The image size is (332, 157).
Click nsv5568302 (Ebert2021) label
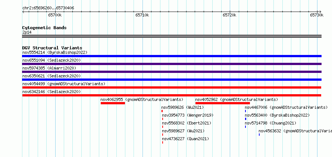click(187, 123)
